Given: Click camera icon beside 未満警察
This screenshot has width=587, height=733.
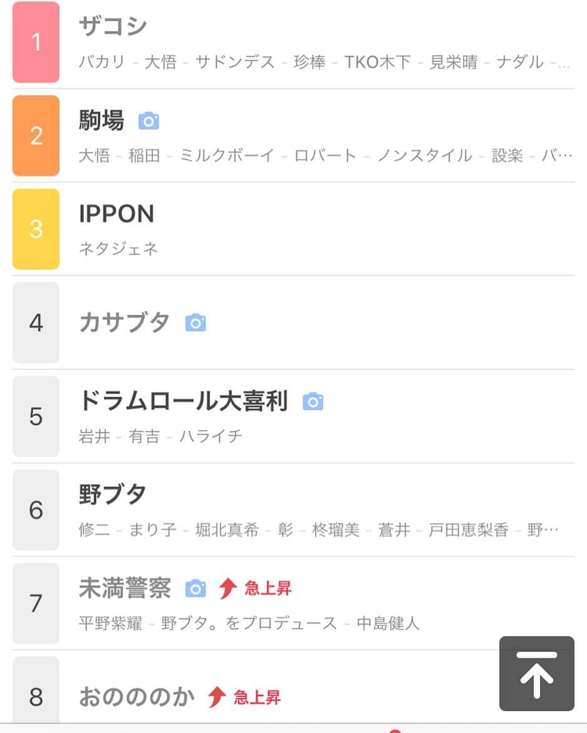Looking at the screenshot, I should coord(195,588).
